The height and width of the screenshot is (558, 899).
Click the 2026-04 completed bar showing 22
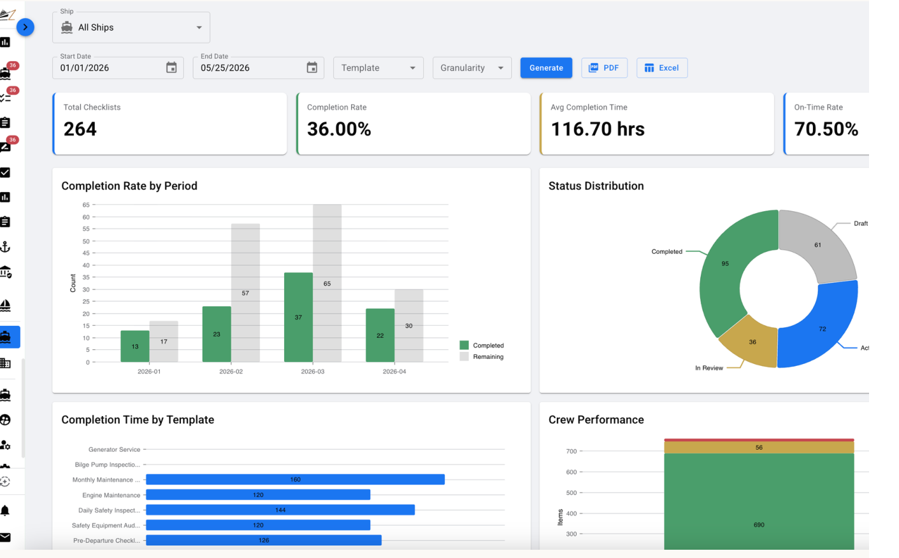(380, 335)
